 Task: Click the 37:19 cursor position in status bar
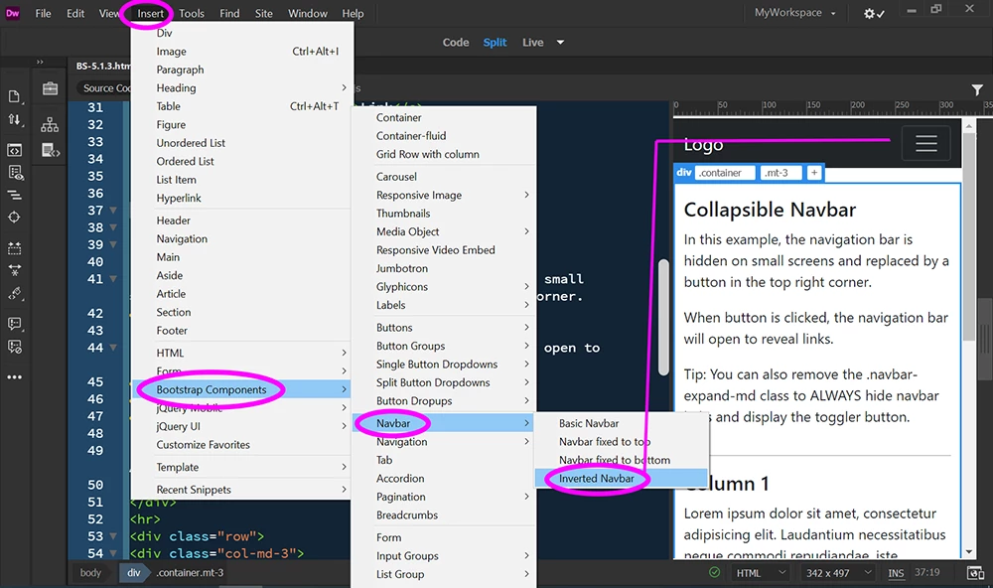(927, 572)
